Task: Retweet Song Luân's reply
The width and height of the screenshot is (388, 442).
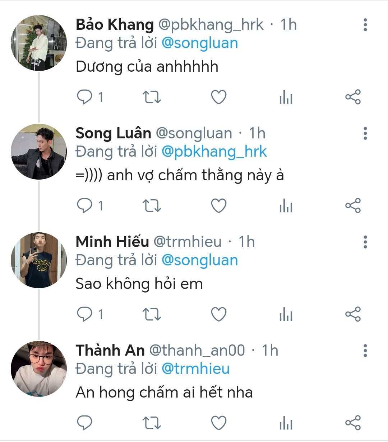Action: pos(152,206)
